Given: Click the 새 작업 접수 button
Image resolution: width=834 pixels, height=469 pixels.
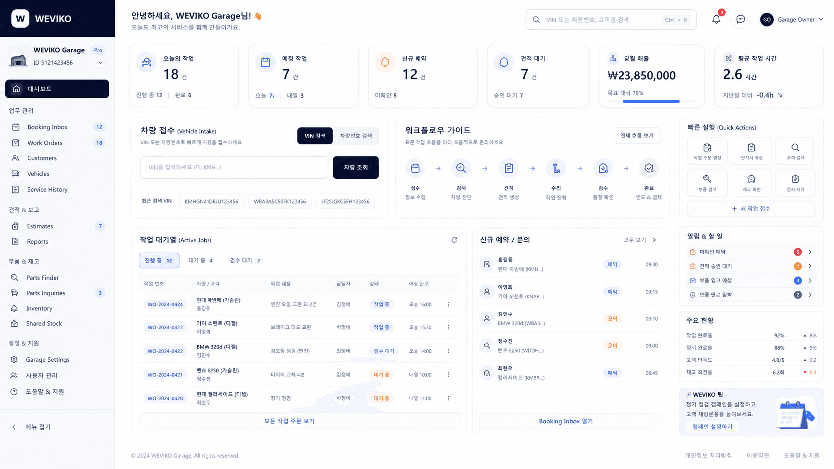Looking at the screenshot, I should [751, 209].
